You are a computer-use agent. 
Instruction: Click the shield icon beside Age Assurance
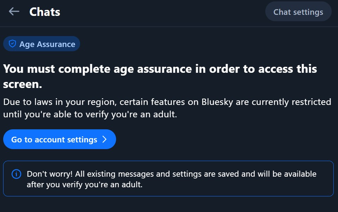(x=12, y=44)
